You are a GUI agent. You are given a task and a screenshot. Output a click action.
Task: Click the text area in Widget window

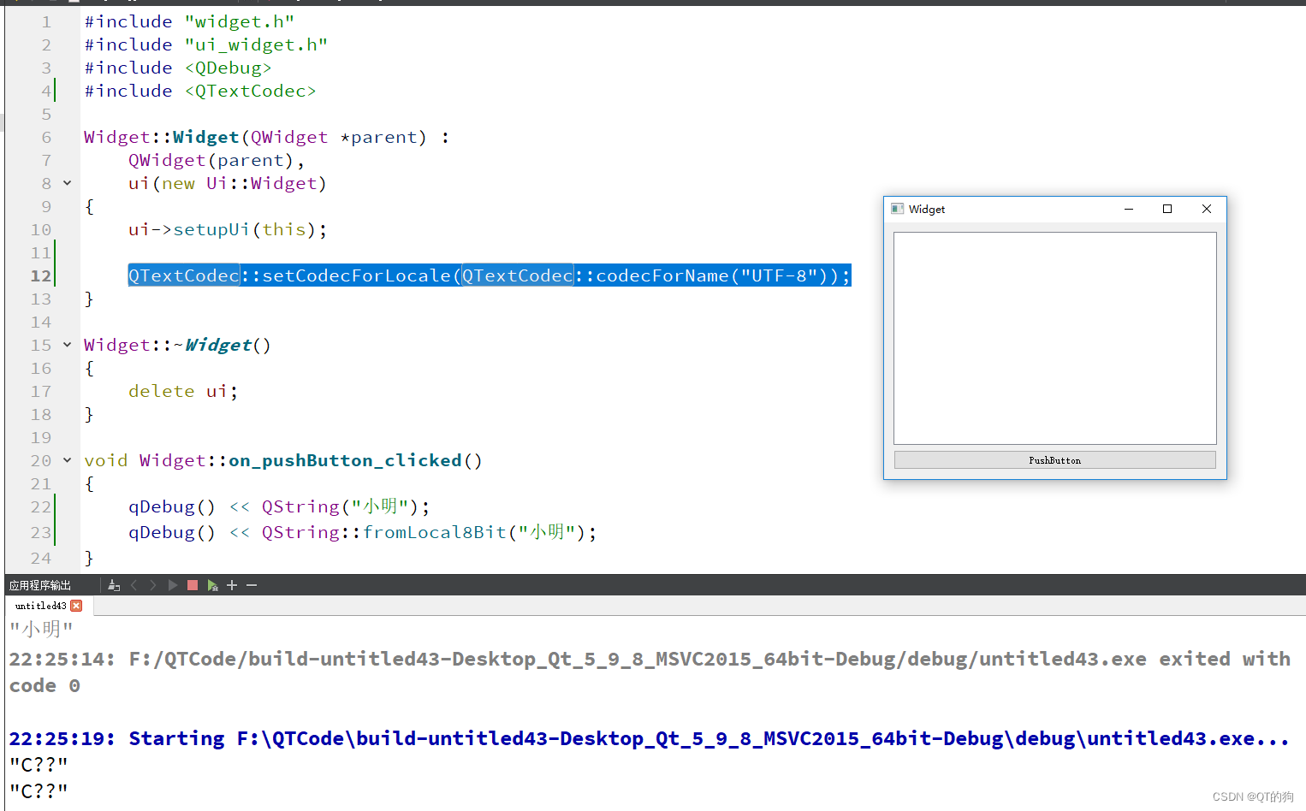pos(1054,338)
